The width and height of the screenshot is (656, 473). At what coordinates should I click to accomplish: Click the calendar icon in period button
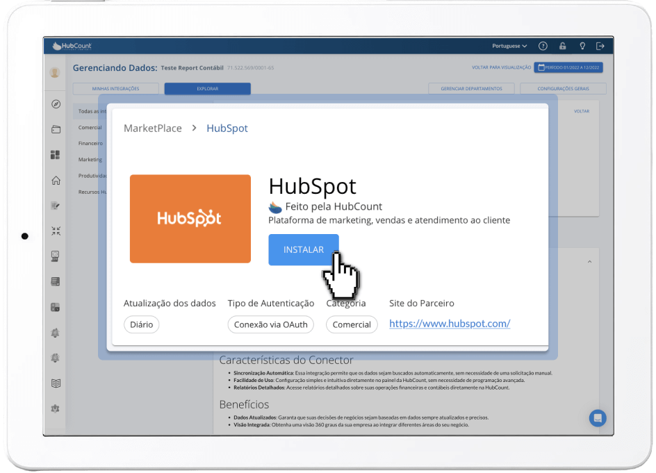click(541, 67)
